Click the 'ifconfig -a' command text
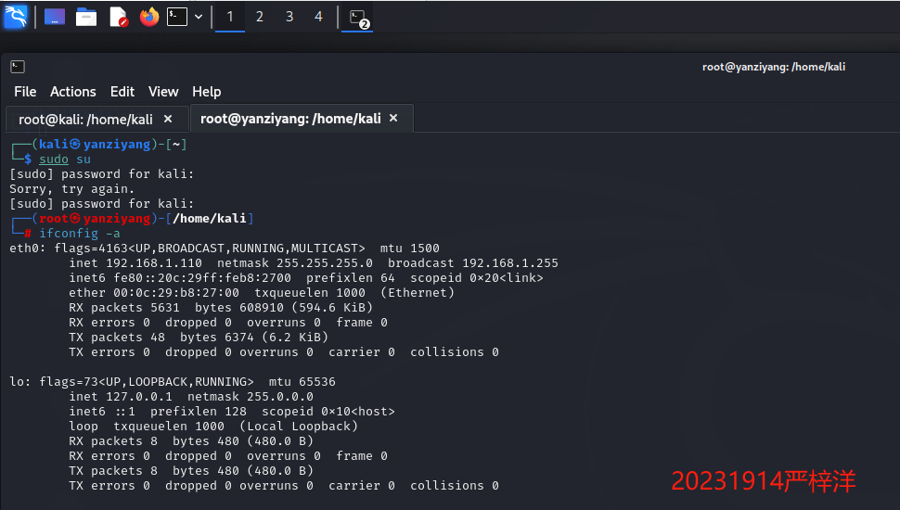The image size is (900, 510). (80, 234)
